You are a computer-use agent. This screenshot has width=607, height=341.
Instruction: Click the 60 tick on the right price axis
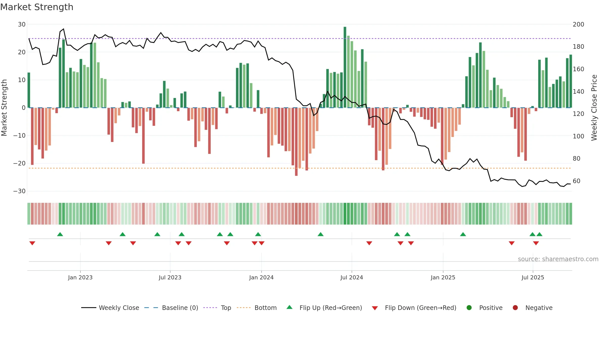(576, 181)
